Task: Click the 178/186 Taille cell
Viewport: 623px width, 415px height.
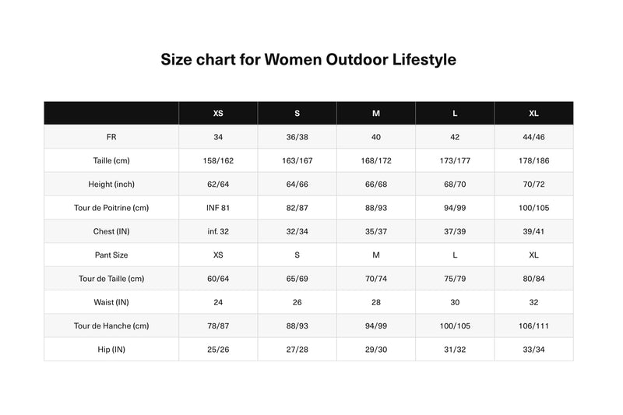Action: click(x=533, y=160)
